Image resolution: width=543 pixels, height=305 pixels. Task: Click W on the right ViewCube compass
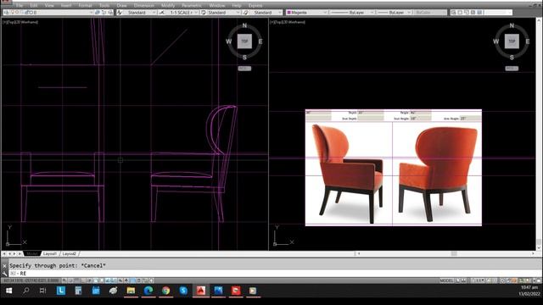495,42
